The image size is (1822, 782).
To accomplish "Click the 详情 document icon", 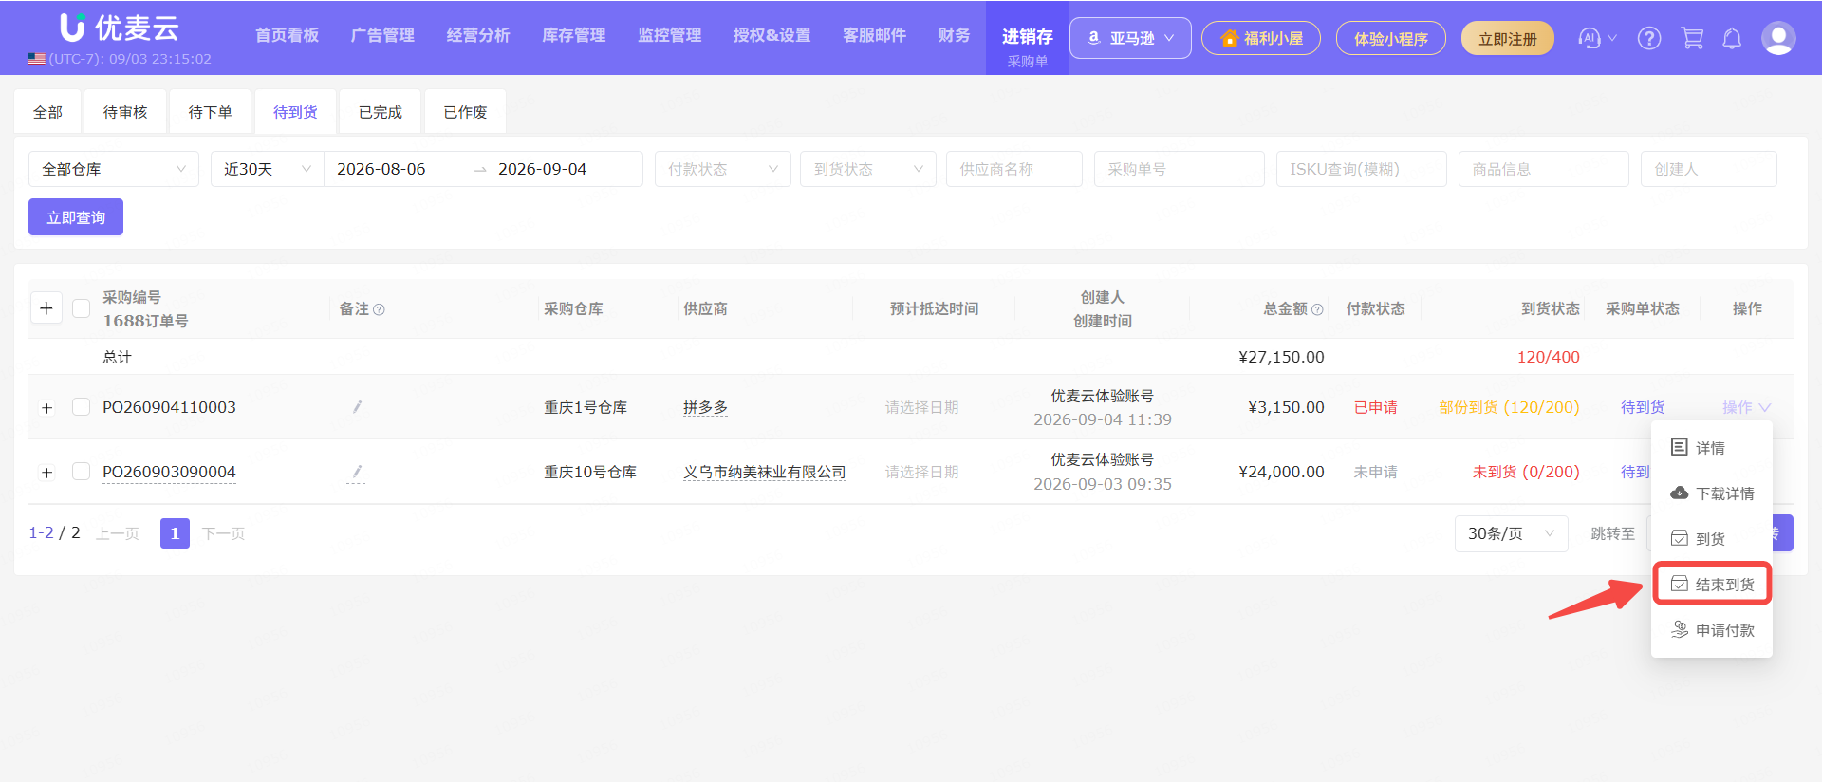I will [1680, 447].
